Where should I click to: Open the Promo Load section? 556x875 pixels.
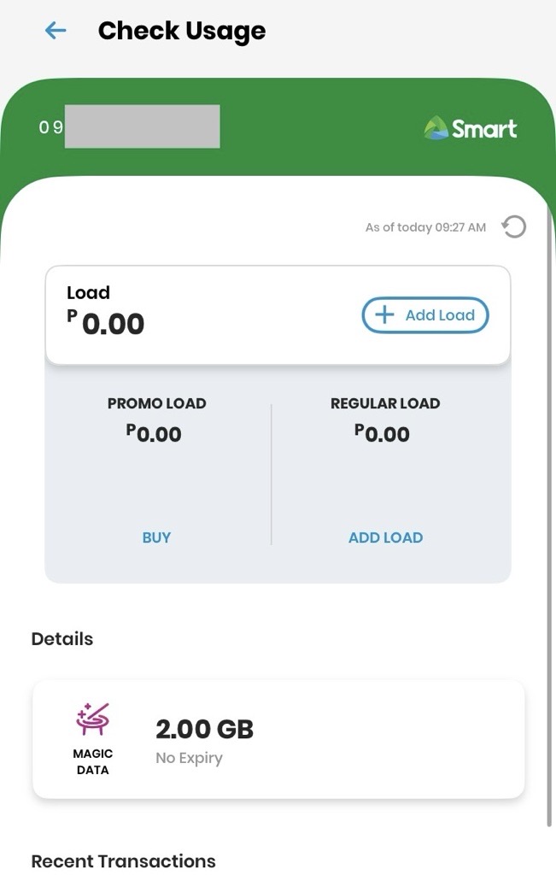pyautogui.click(x=156, y=419)
